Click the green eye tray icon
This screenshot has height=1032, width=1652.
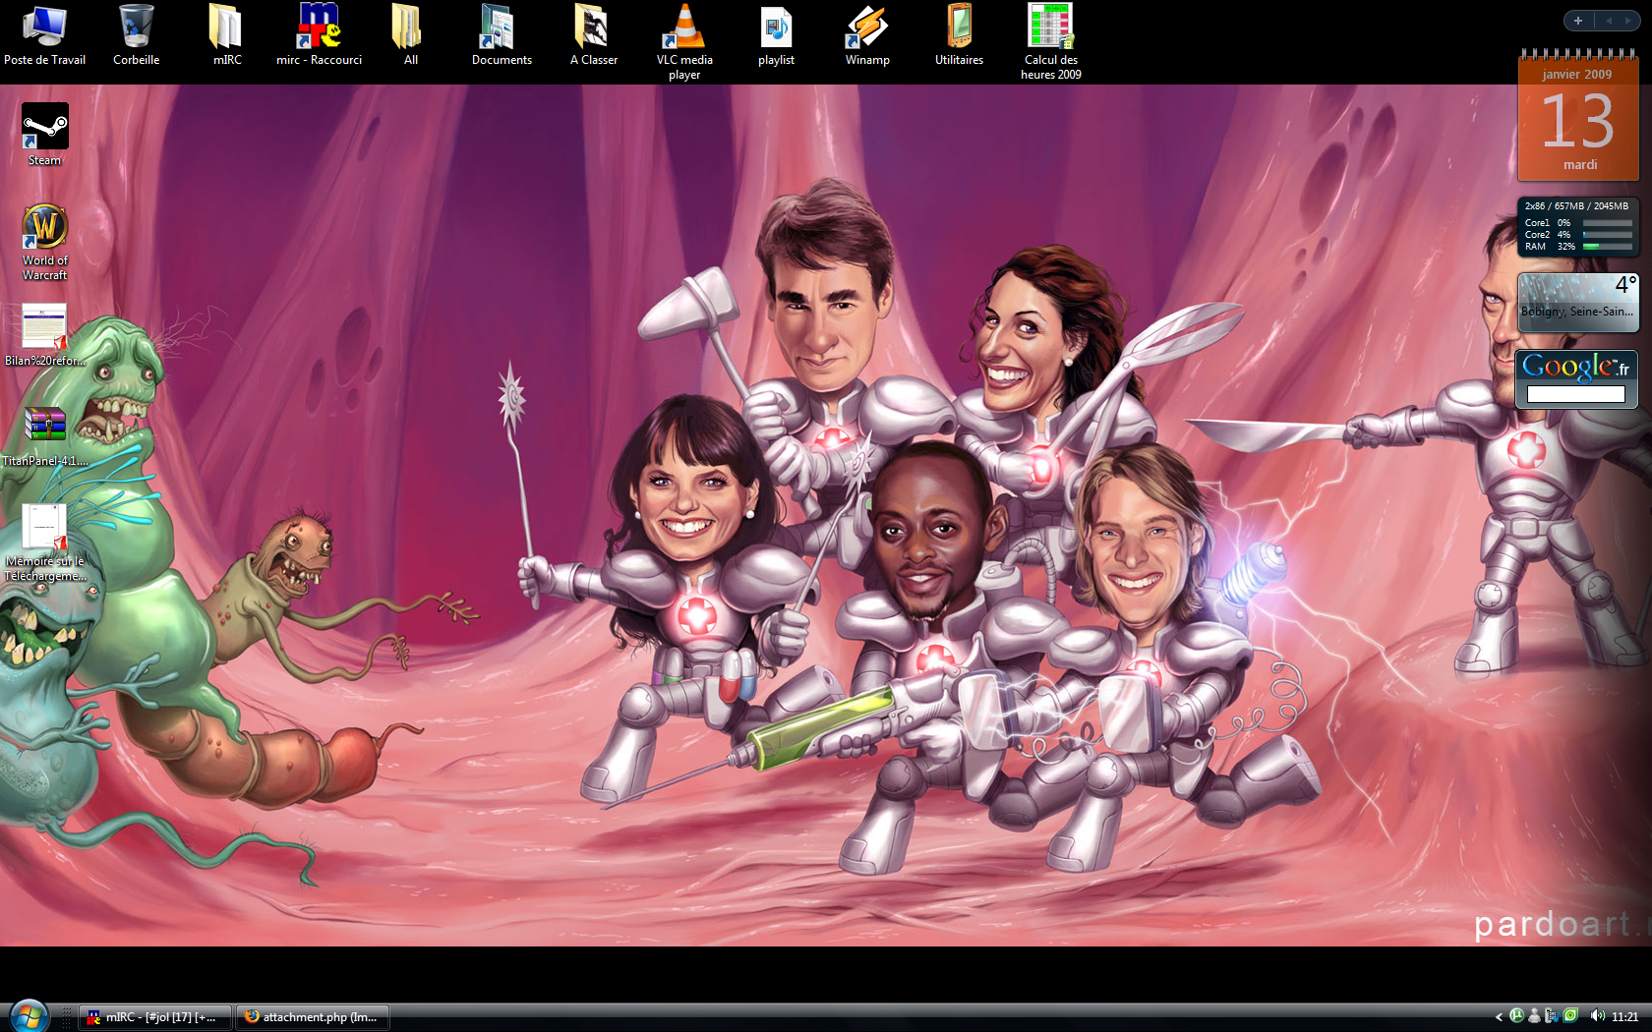1570,1016
